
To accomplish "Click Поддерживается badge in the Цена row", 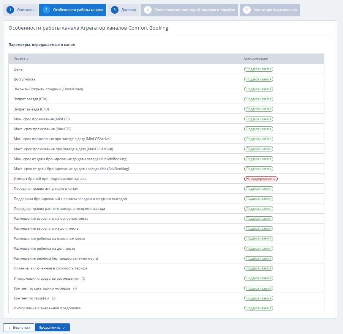I will pyautogui.click(x=258, y=69).
